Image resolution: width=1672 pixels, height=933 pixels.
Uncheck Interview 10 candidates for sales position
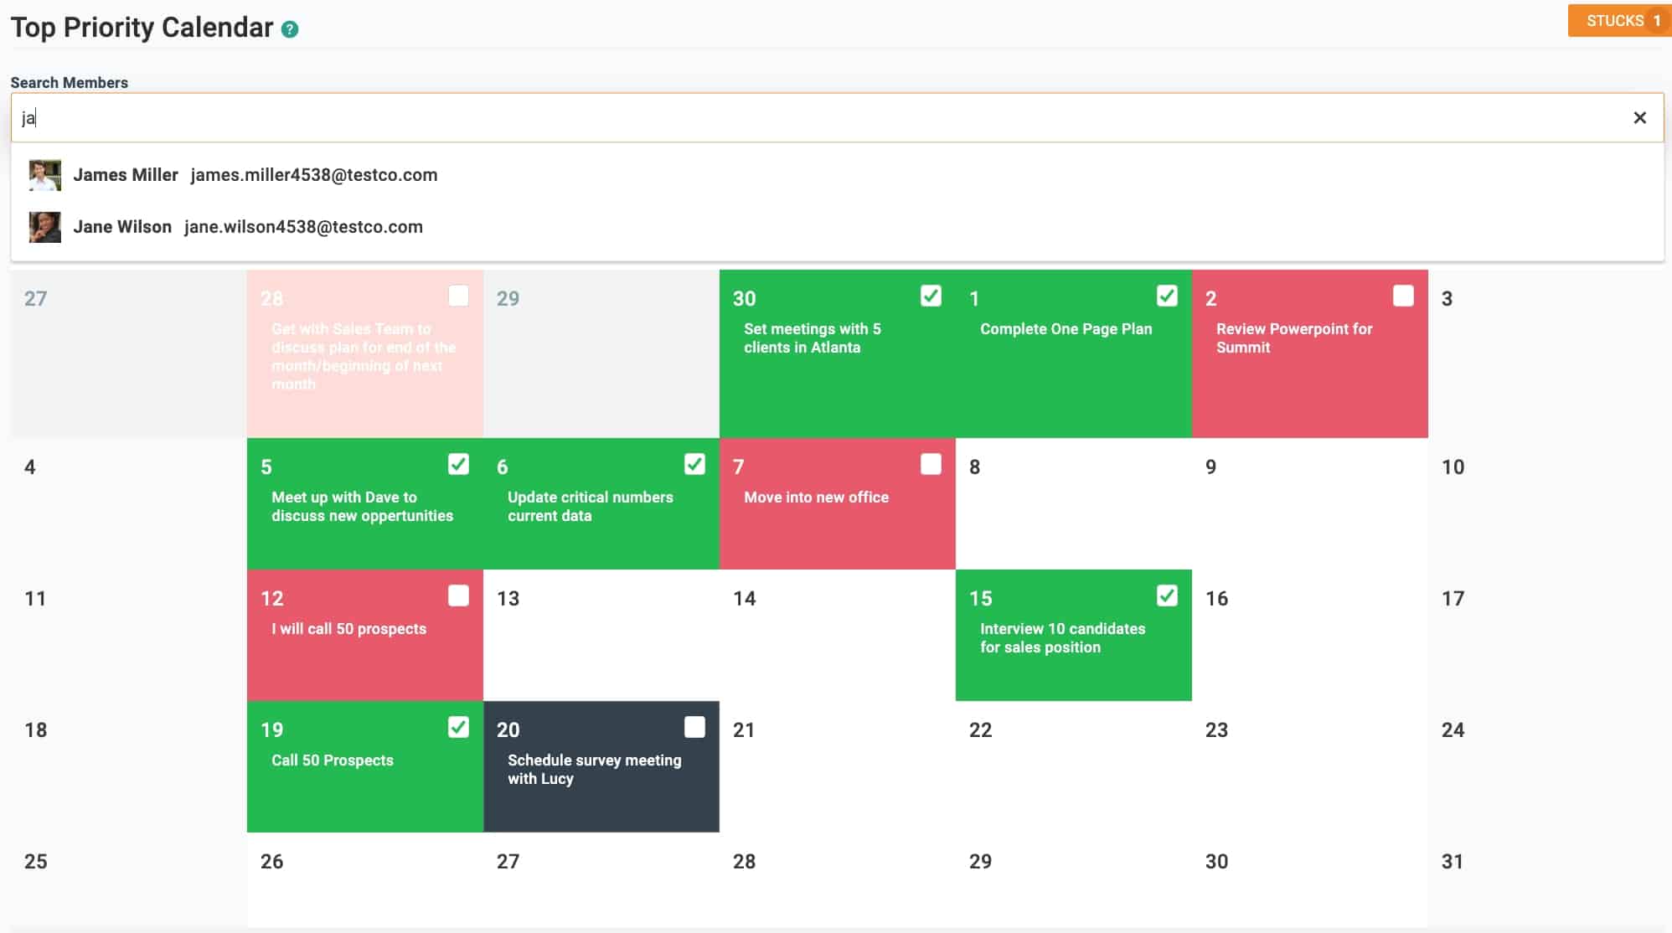click(1167, 595)
